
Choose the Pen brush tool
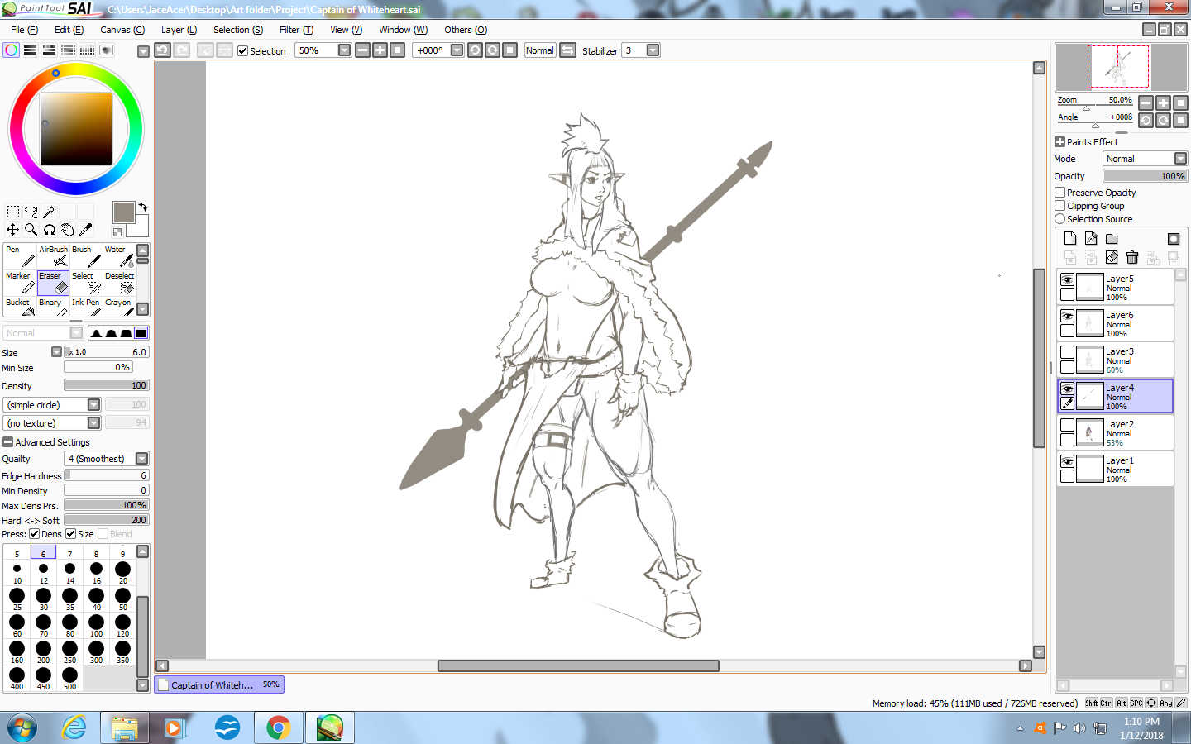[20, 256]
